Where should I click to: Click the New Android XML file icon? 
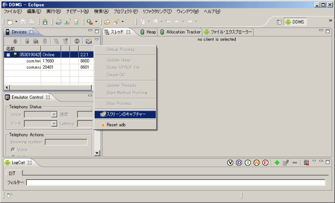(77, 22)
